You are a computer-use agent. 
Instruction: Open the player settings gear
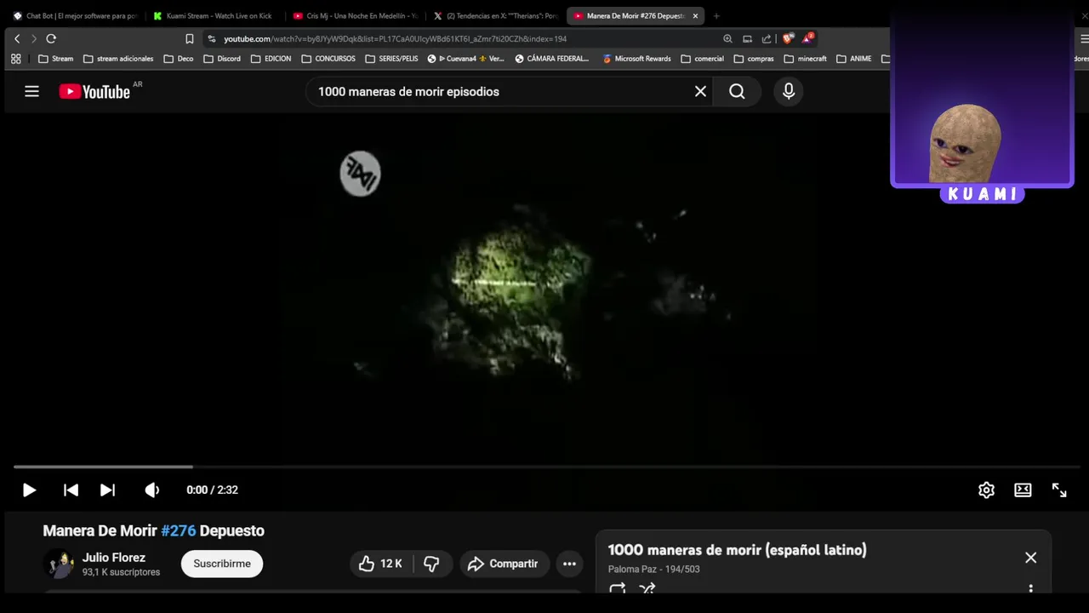point(986,490)
